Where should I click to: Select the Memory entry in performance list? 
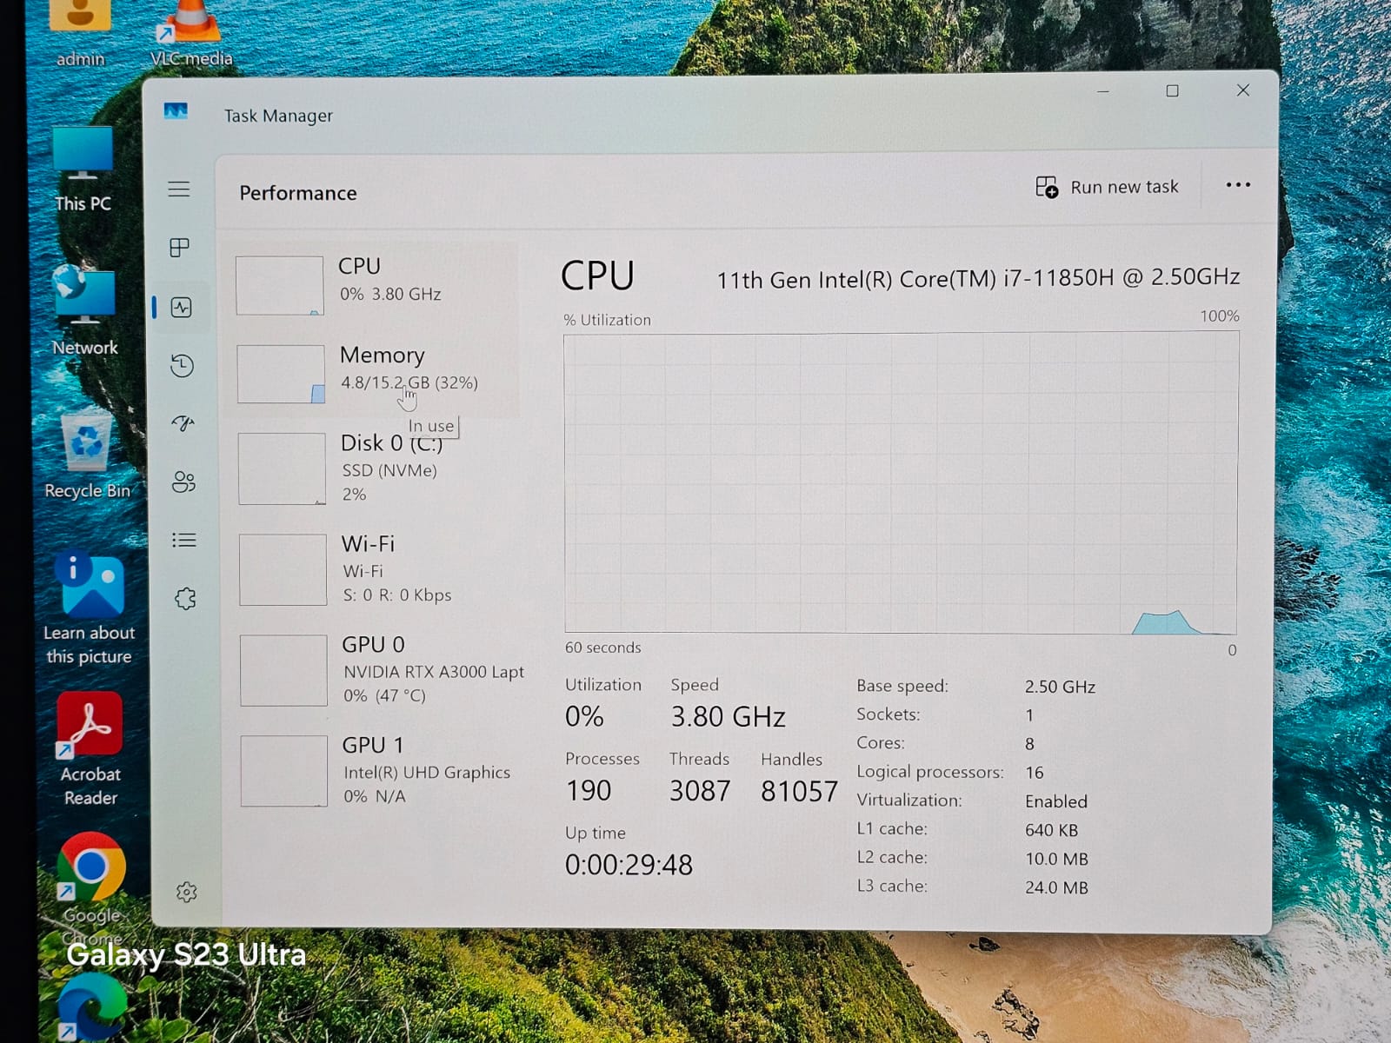[x=374, y=373]
